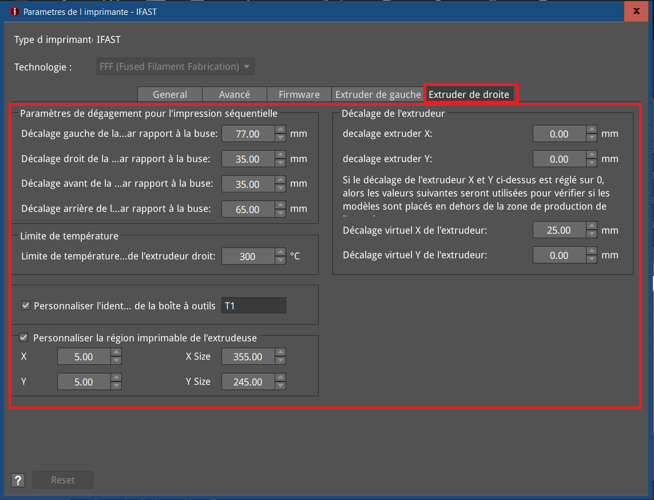Increase printable region Y value 5.00

116,377
